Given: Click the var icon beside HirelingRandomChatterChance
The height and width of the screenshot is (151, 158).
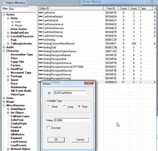Looking at the screenshot, I should [40, 51].
